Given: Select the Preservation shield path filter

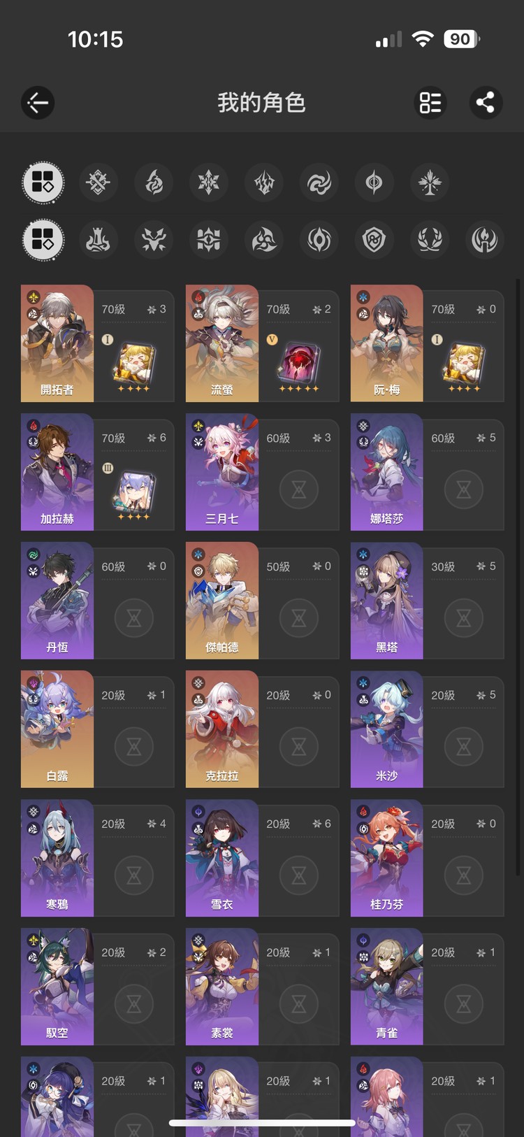Looking at the screenshot, I should (374, 240).
